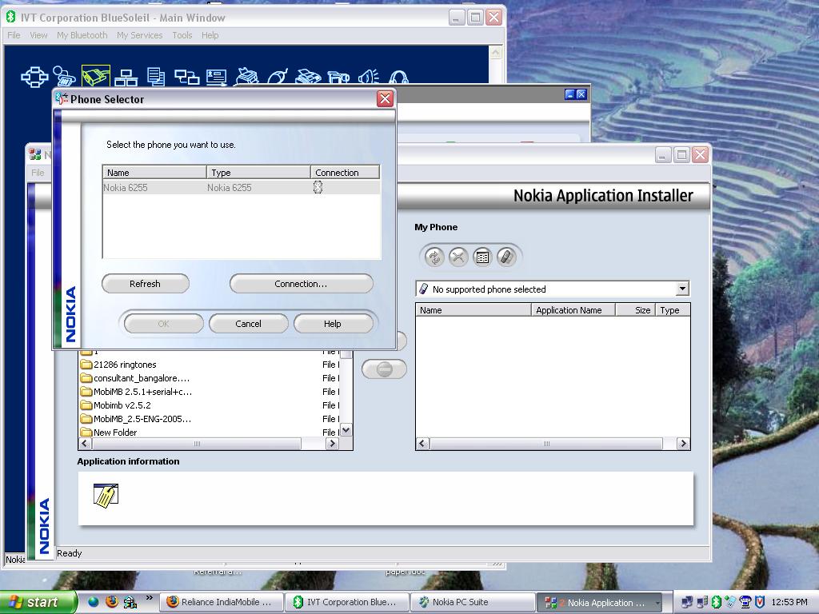
Task: Click the Application Name column header
Action: tap(573, 310)
